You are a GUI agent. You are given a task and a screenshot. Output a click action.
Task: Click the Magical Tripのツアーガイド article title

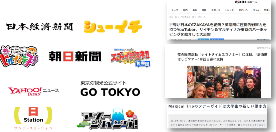point(217,106)
